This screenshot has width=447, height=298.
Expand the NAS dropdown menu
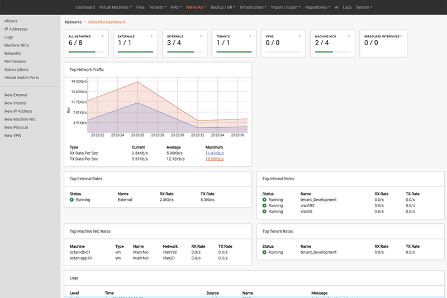tap(176, 7)
